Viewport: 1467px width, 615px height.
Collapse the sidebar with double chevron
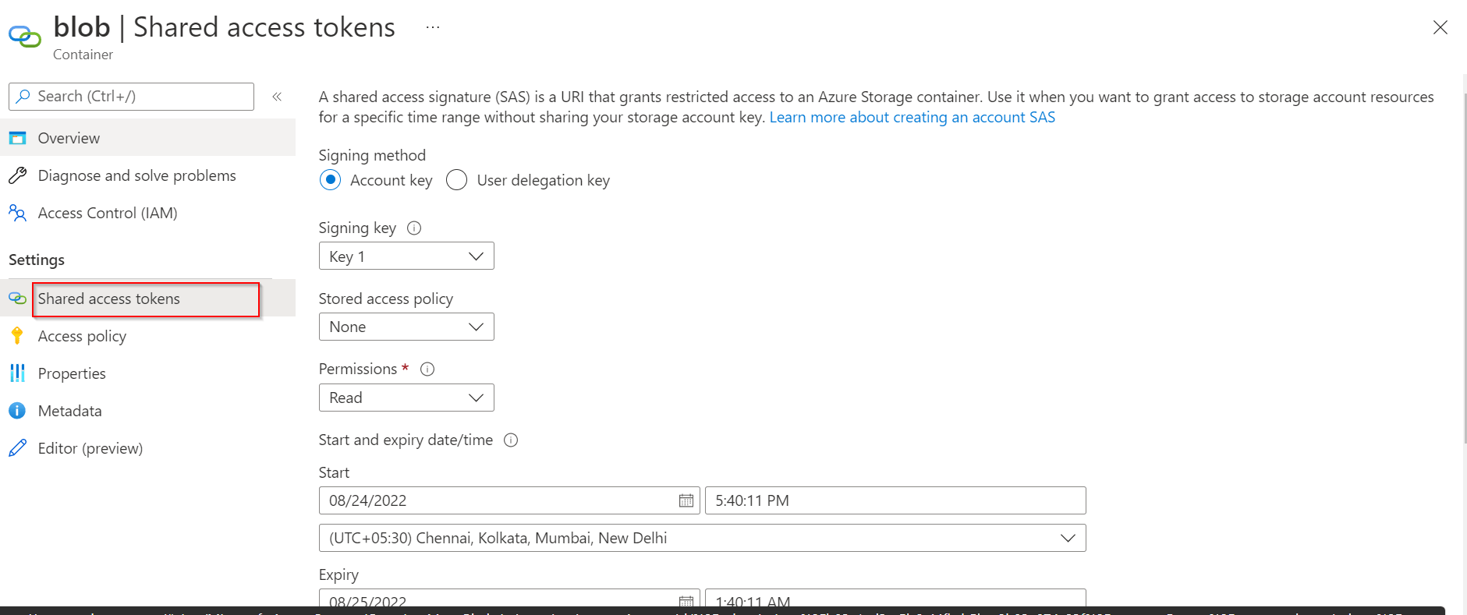(277, 97)
